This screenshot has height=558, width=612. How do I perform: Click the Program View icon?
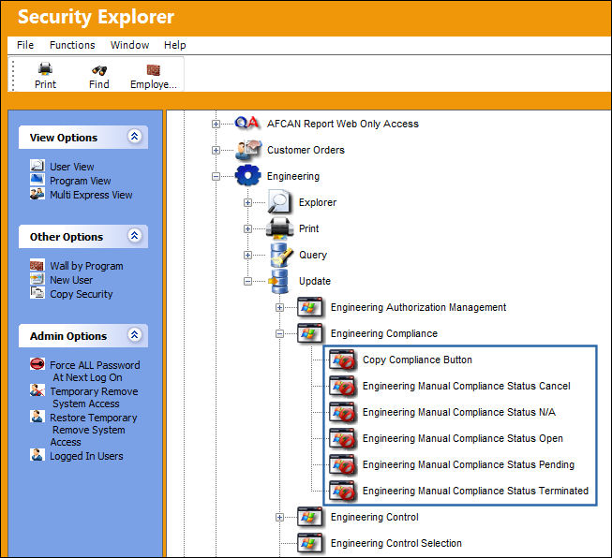click(x=37, y=179)
